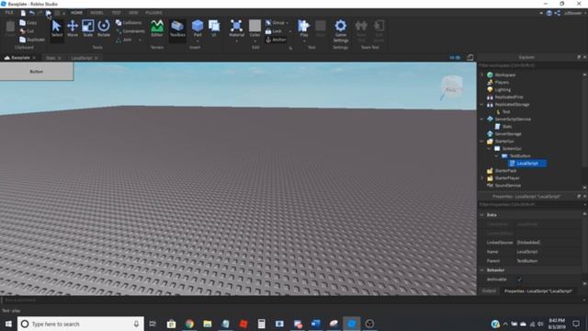Switch to the TEST ribbon tab
Viewport: 588px width, 331px height.
pos(117,13)
